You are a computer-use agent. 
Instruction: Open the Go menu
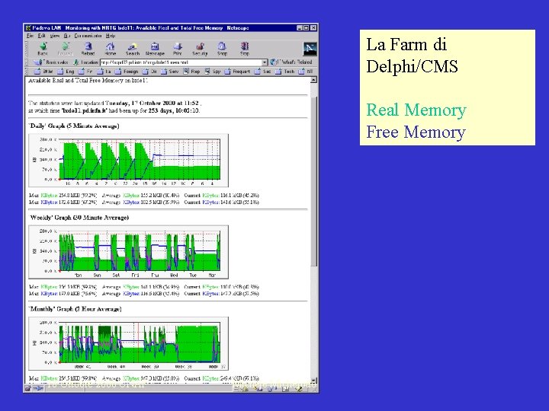point(67,36)
